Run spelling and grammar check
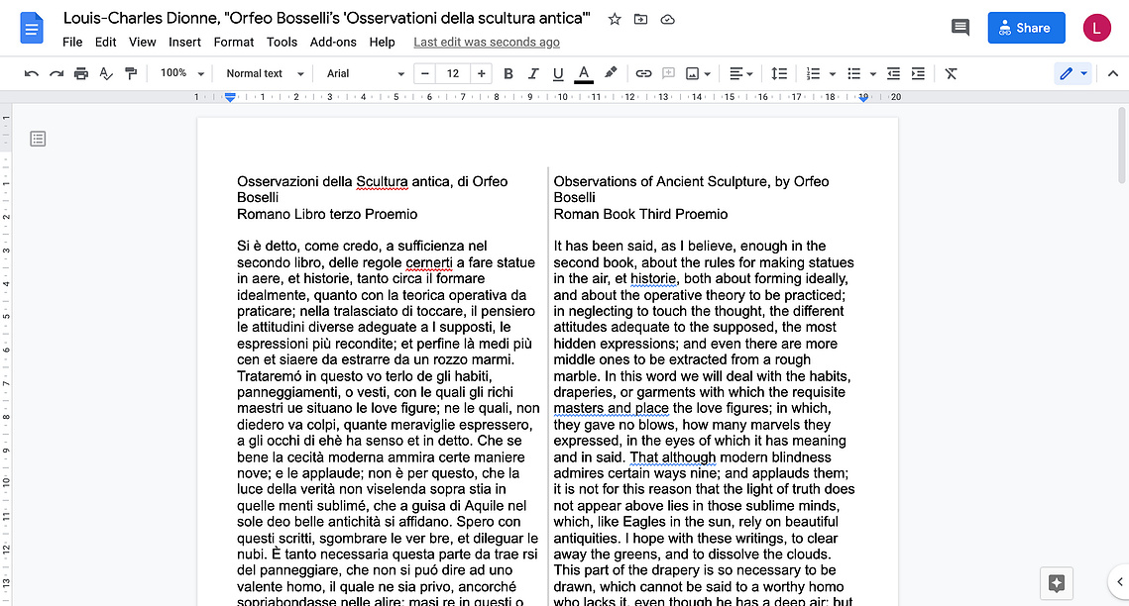Viewport: 1129px width, 606px height. pyautogui.click(x=106, y=73)
